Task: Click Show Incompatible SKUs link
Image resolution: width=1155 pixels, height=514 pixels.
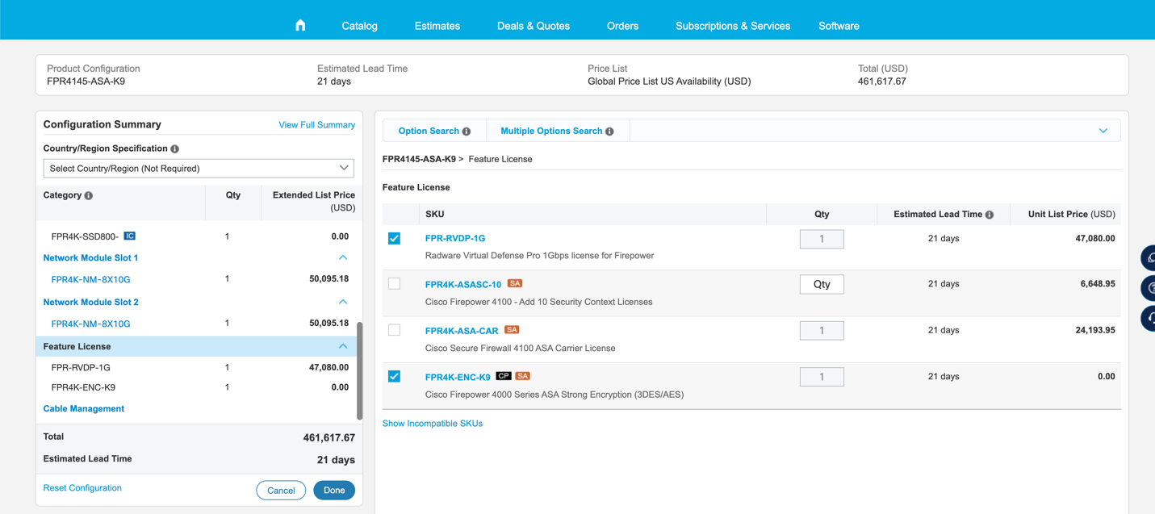Action: [x=433, y=424]
